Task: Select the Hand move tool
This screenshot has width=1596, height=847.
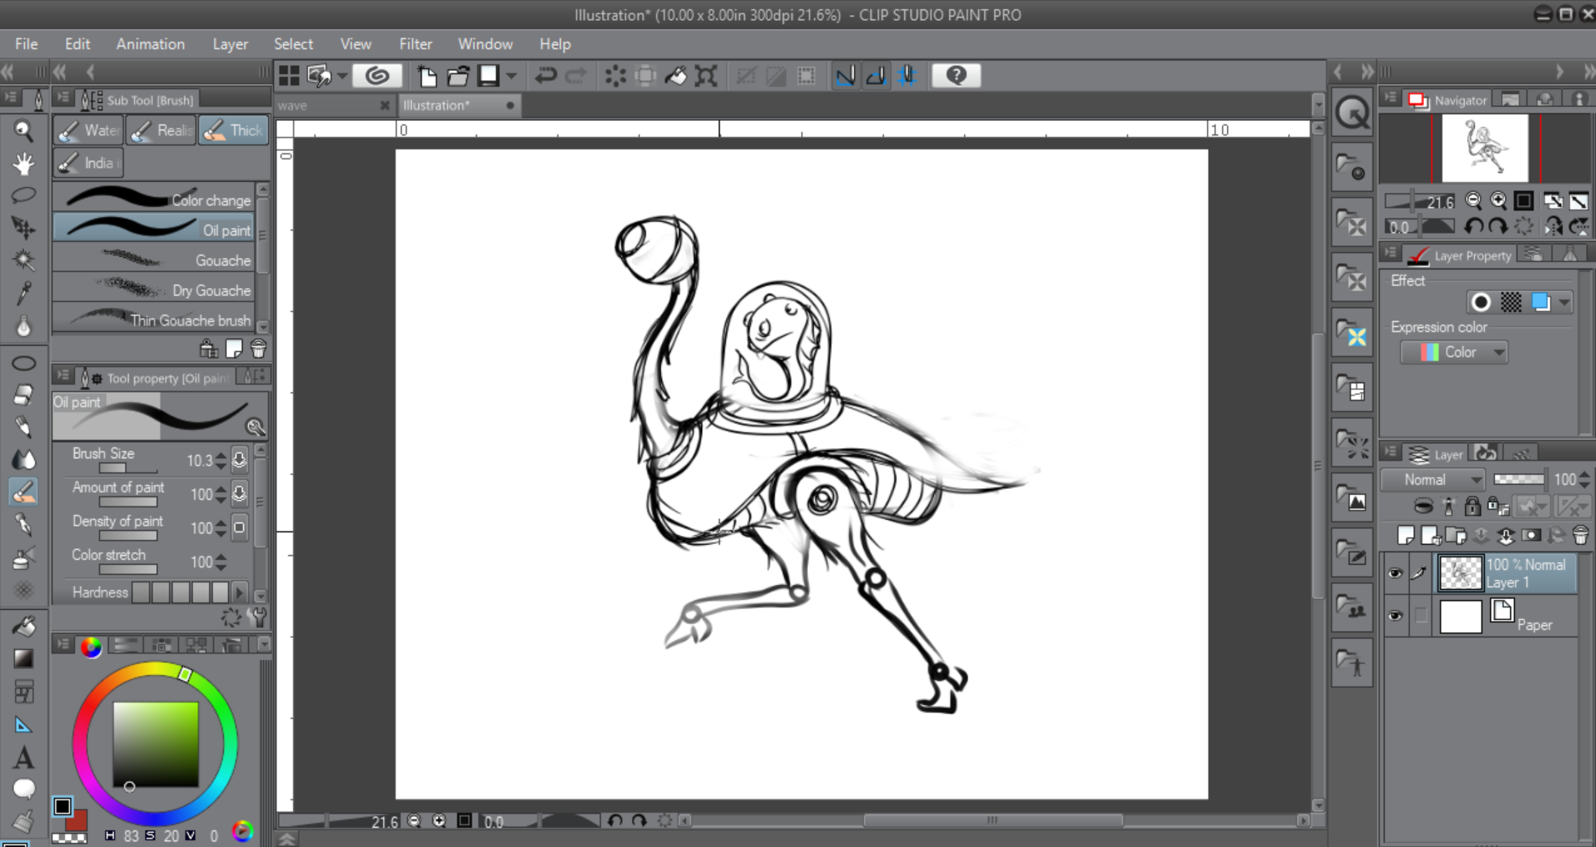Action: tap(23, 164)
